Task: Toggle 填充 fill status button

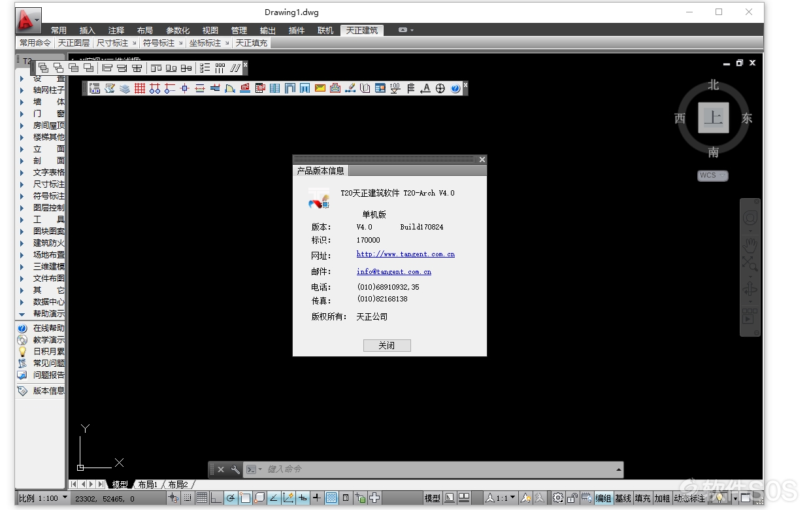Action: 642,498
